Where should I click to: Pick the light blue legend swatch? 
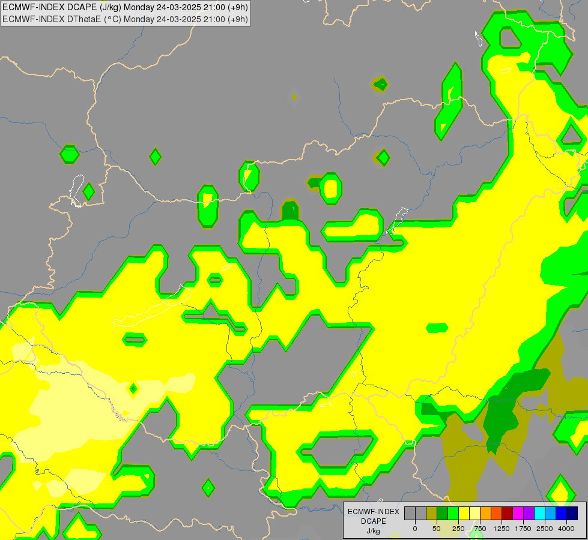(551, 513)
